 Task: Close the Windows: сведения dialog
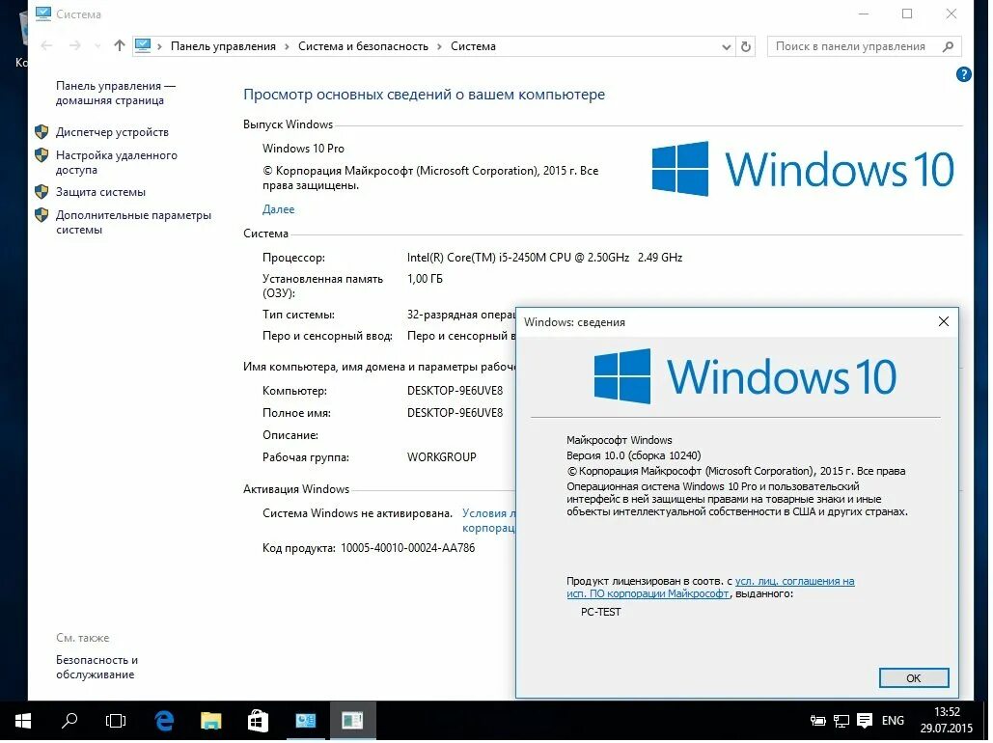(943, 321)
